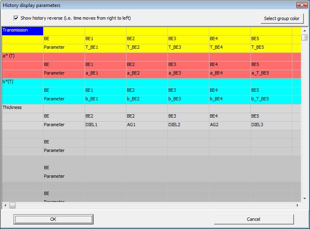Confirm the dialog with OK
Screen dimensions: 310x229
53,219
